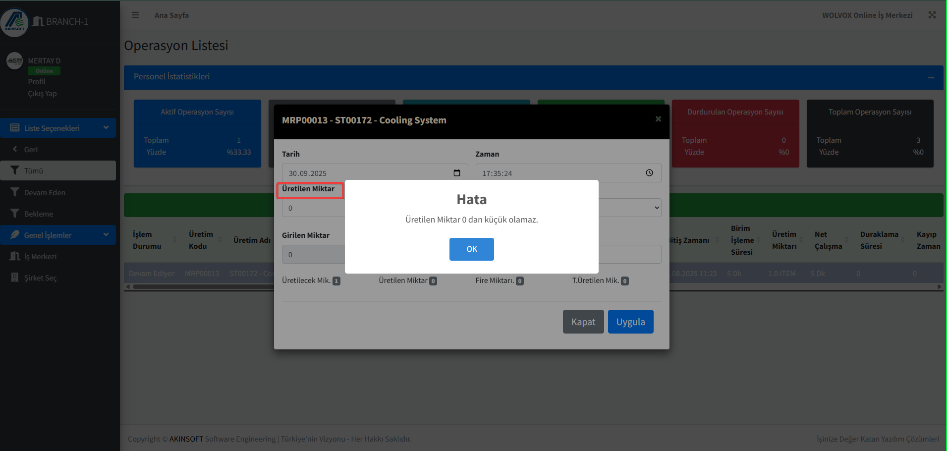Select the Devam Eden filter

point(45,192)
